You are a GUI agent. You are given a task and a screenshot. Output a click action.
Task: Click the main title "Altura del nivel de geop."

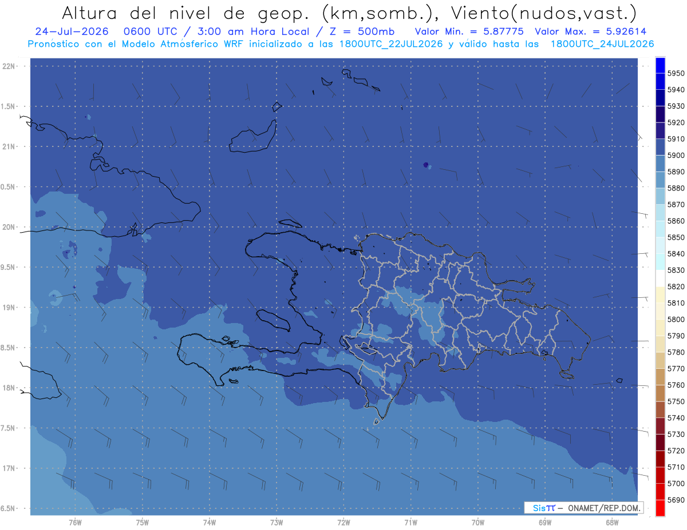click(x=185, y=13)
